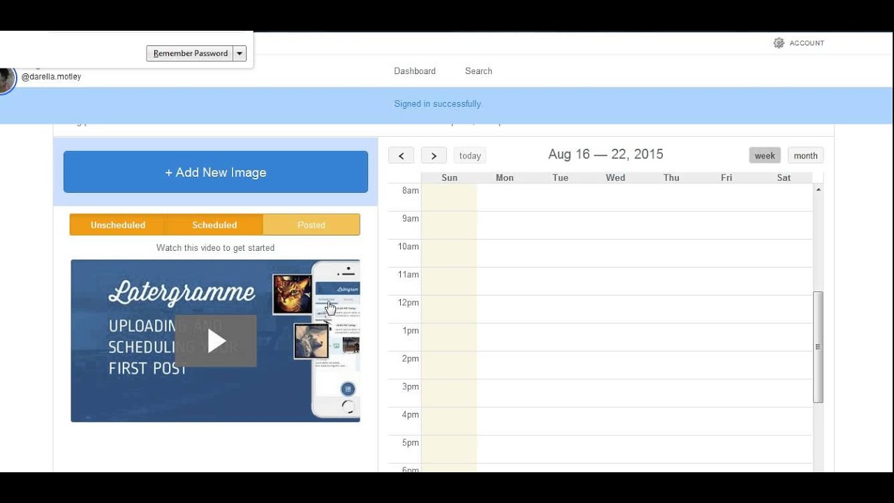The width and height of the screenshot is (894, 503).
Task: Click the Sat column header
Action: point(784,178)
